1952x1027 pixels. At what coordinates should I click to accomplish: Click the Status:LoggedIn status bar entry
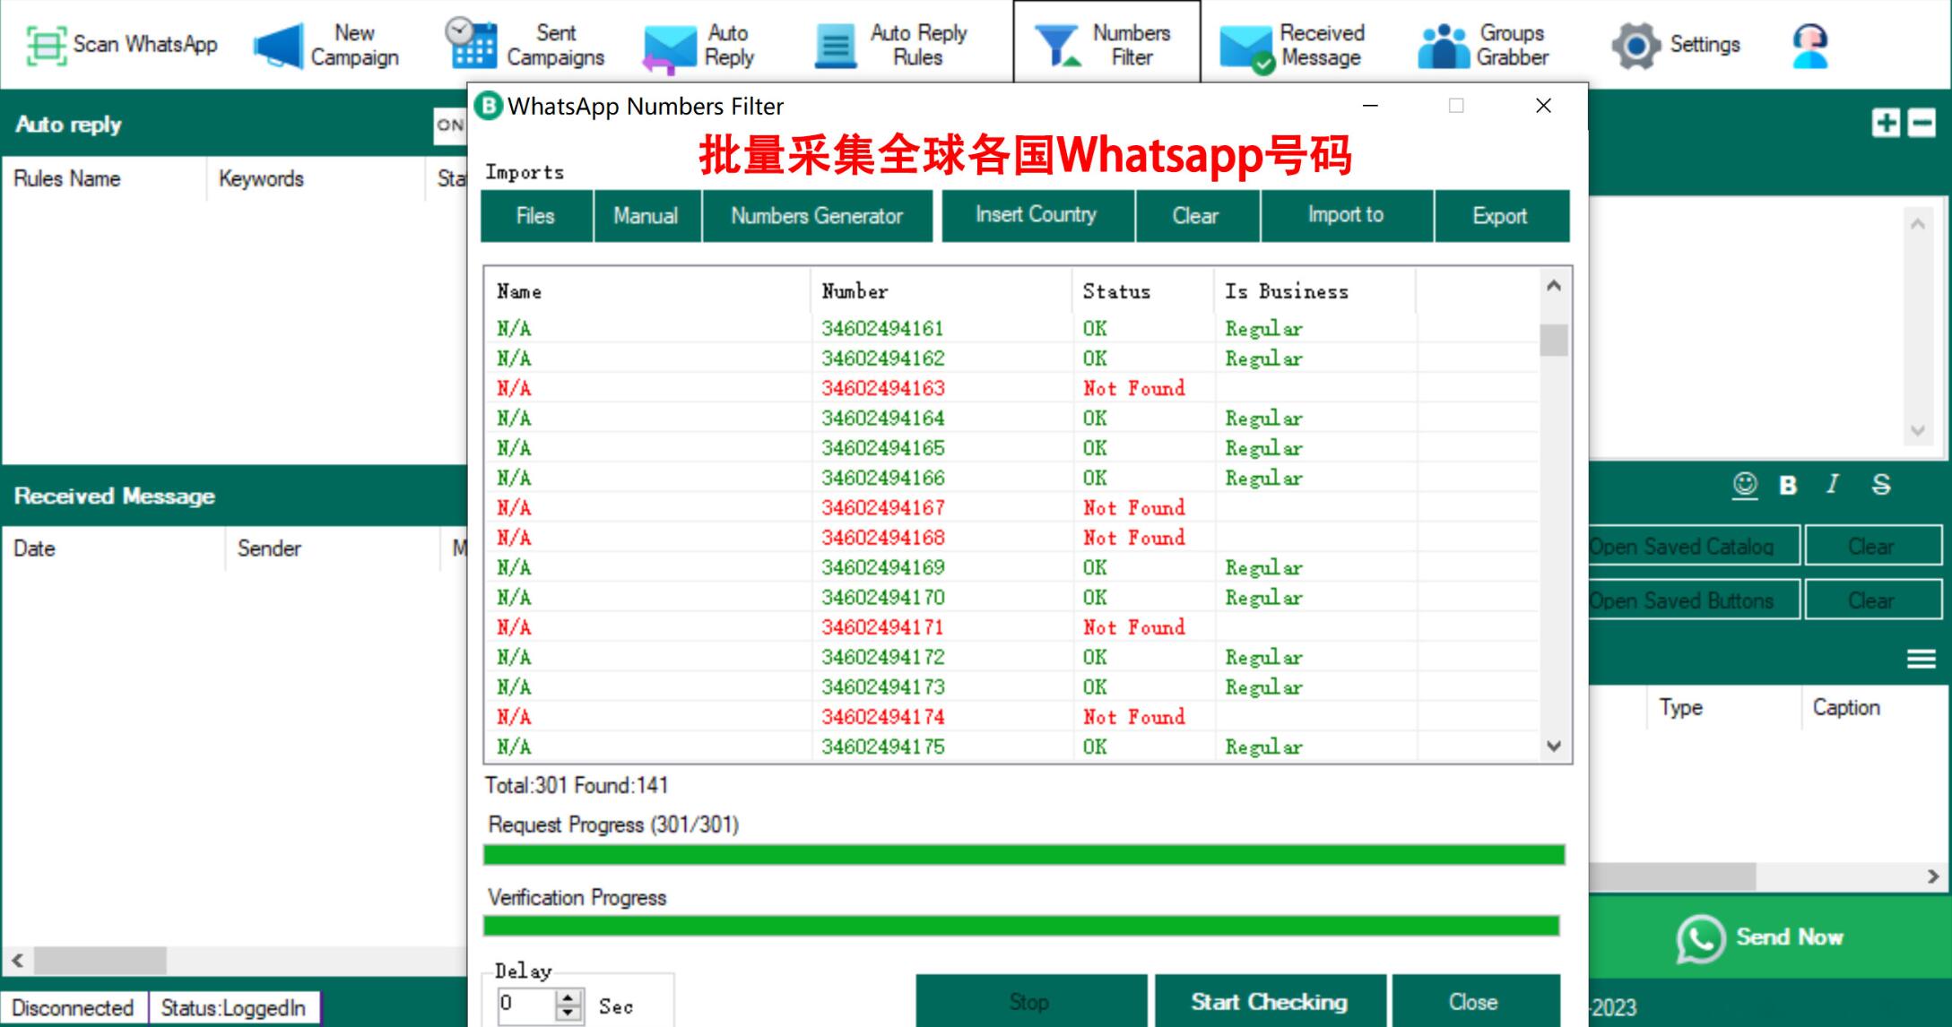pos(233,1008)
